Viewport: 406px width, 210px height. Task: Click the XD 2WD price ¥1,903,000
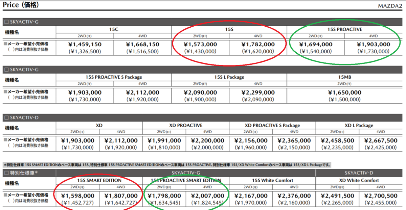click(77, 140)
